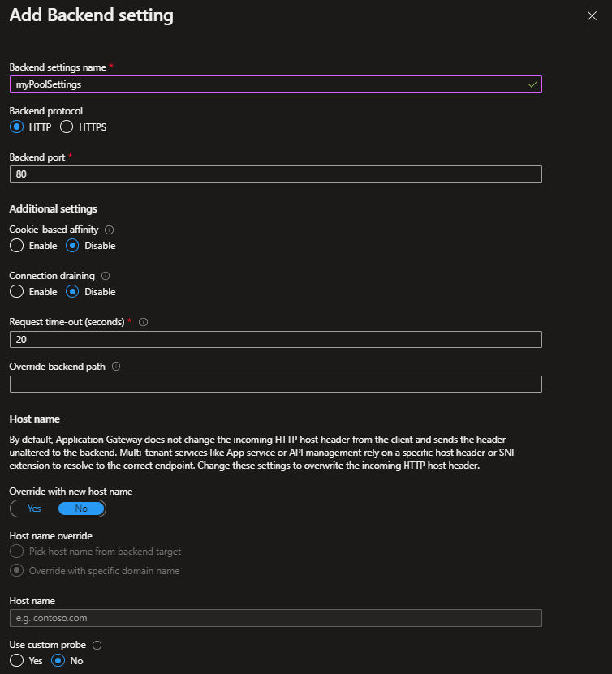Click the Override backend path field
The image size is (612, 674).
pyautogui.click(x=275, y=384)
